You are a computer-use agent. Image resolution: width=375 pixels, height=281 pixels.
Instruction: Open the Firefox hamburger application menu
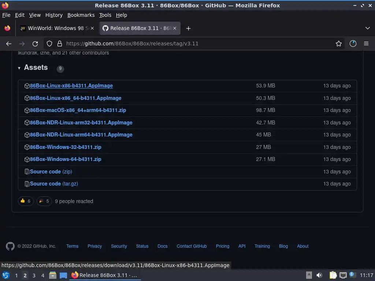pyautogui.click(x=366, y=44)
